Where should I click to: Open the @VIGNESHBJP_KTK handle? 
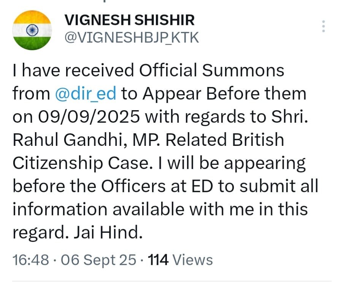click(132, 38)
